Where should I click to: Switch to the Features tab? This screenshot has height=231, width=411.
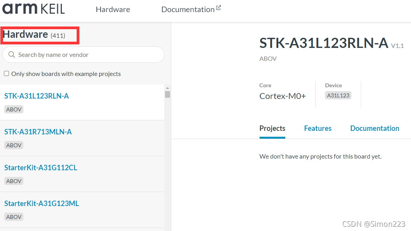coord(318,129)
